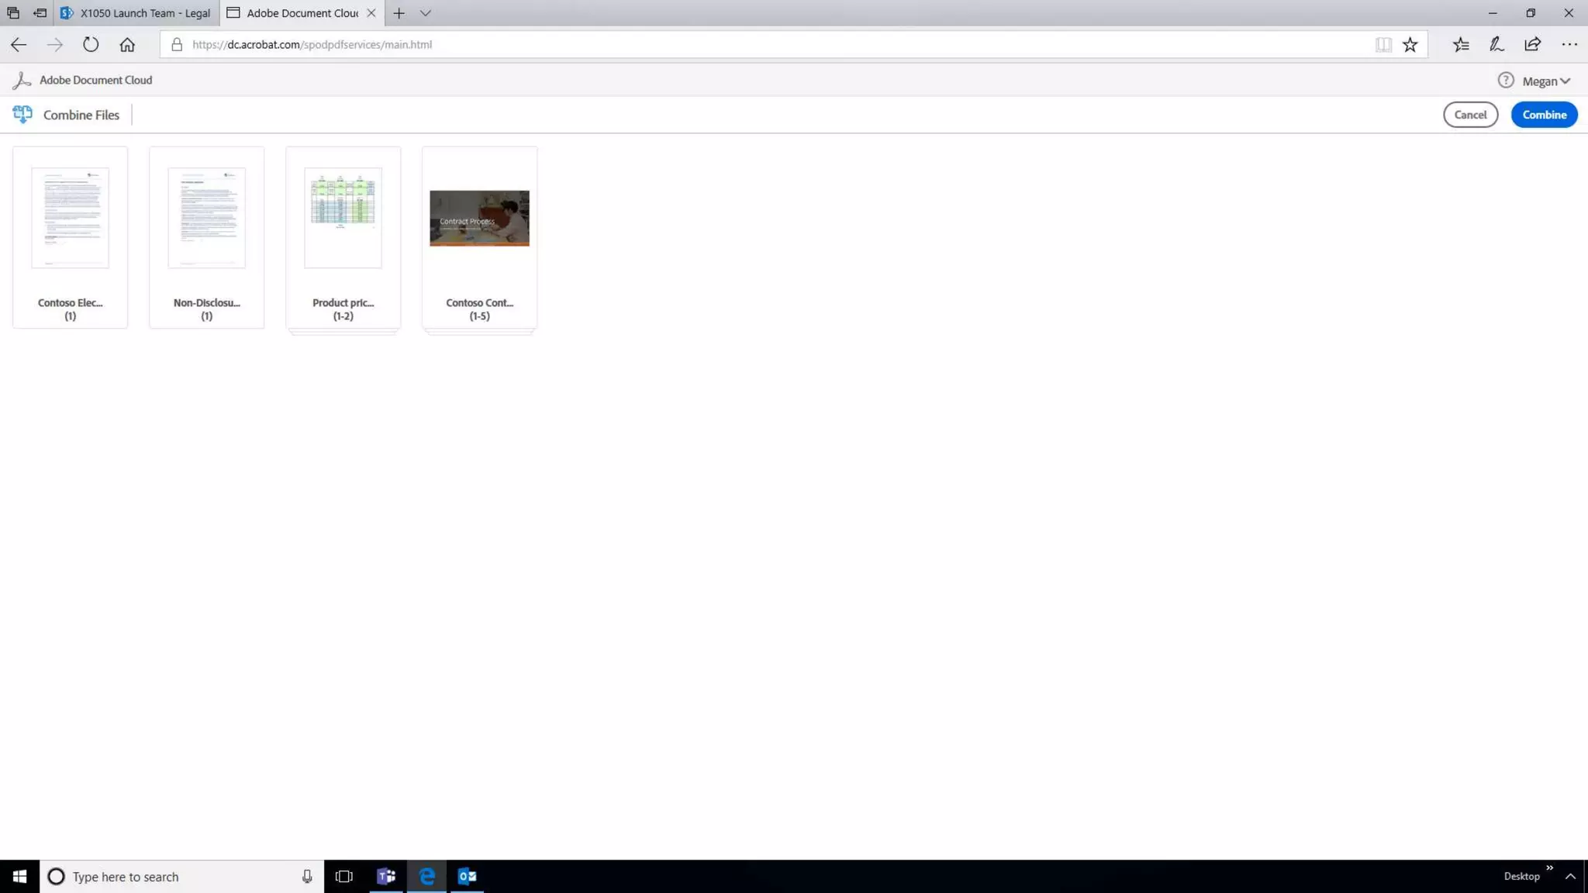The image size is (1588, 893).
Task: Click the Add notes pen icon
Action: coord(1497,44)
